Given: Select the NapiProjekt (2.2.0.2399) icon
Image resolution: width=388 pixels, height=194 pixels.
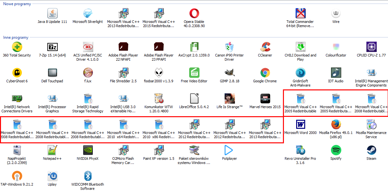Looking at the screenshot, I should 17,150.
